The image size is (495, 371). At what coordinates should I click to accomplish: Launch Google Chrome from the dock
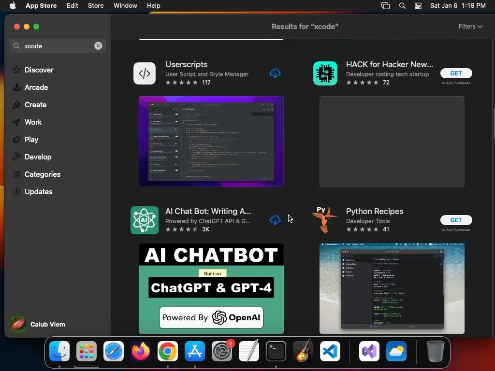click(168, 351)
